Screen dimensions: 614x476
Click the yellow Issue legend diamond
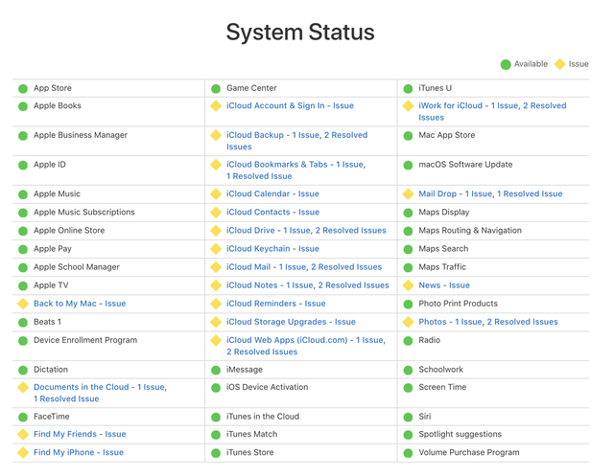pyautogui.click(x=560, y=64)
